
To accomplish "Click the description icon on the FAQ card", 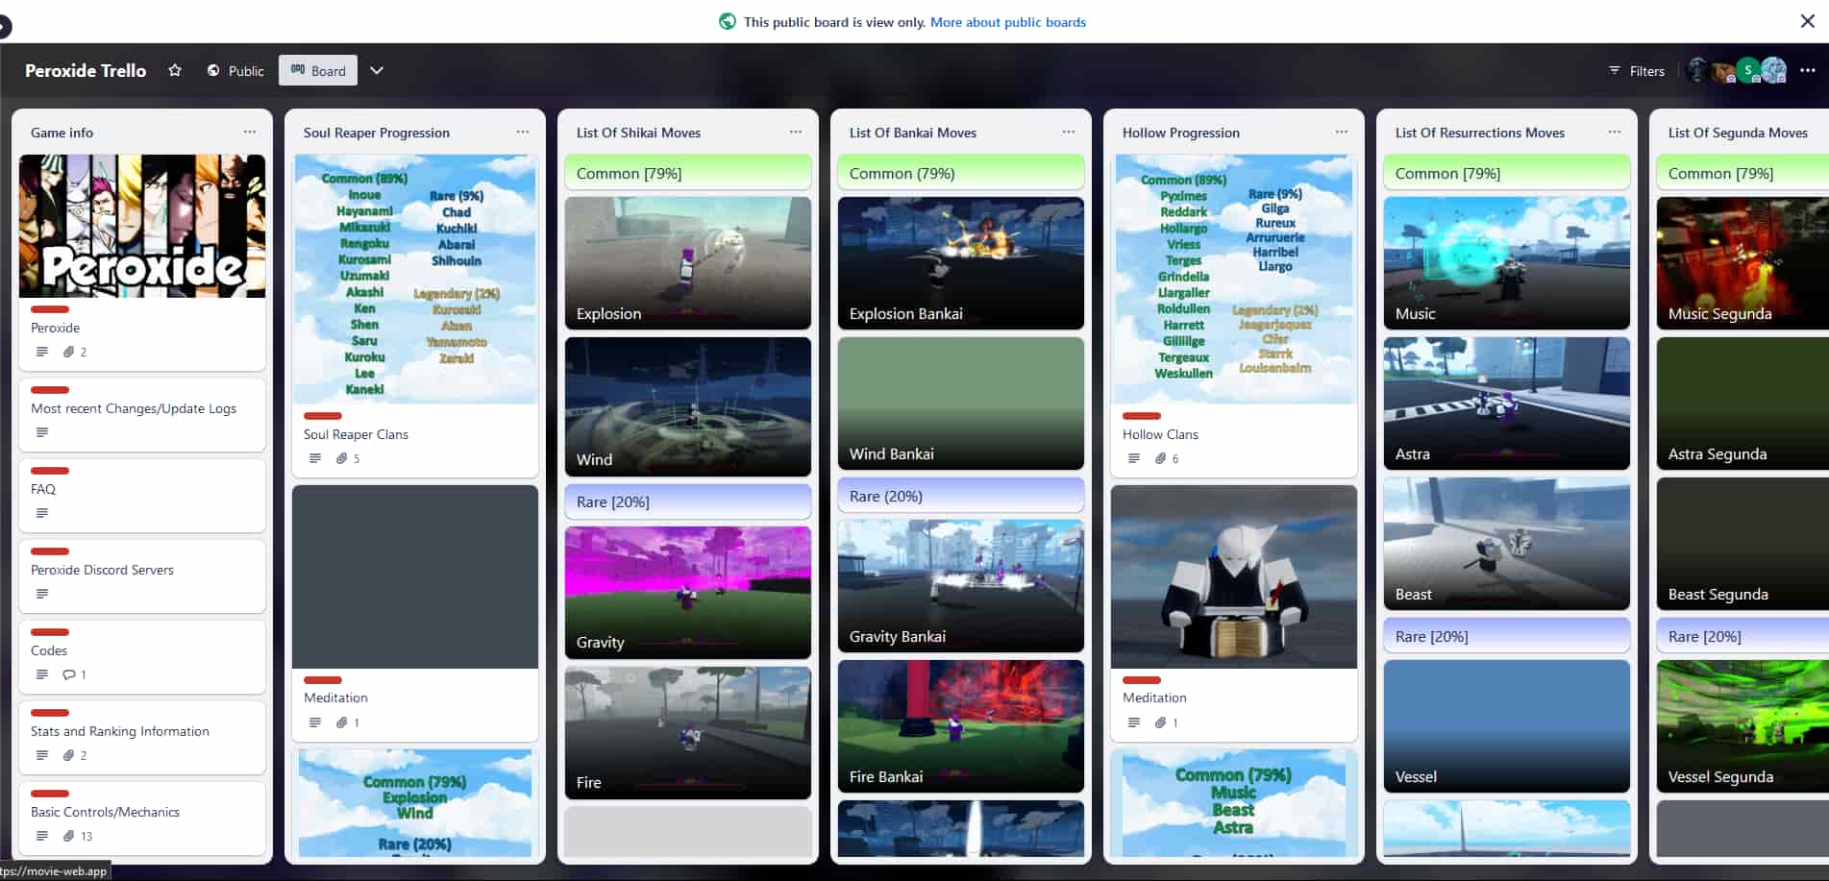I will (42, 513).
